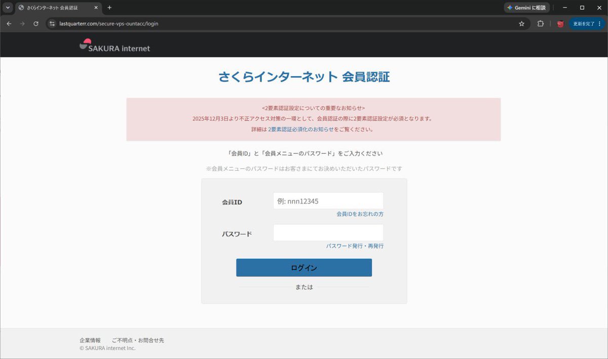This screenshot has height=359, width=608.
Task: Open the 会員IDをお忘れの方 link
Action: (360, 214)
